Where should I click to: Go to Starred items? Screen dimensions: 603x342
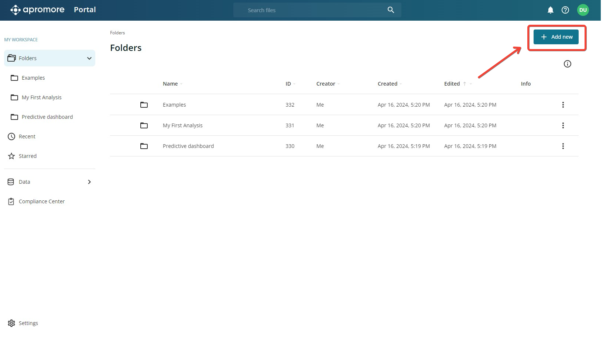click(x=27, y=156)
